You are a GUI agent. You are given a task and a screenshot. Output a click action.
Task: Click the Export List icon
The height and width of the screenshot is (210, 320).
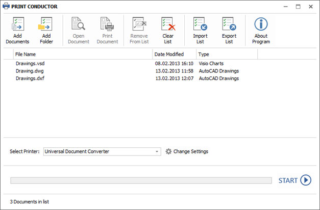coord(229,24)
